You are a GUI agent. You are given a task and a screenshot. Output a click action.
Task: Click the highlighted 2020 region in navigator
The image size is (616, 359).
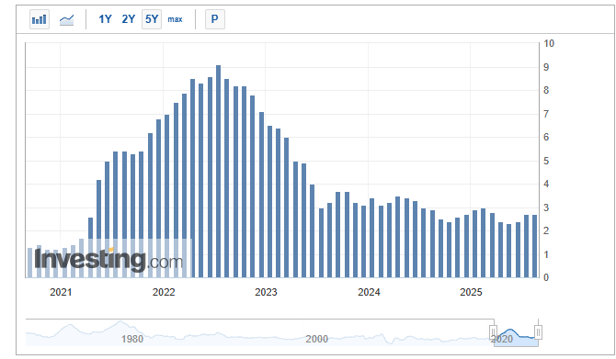coord(516,338)
